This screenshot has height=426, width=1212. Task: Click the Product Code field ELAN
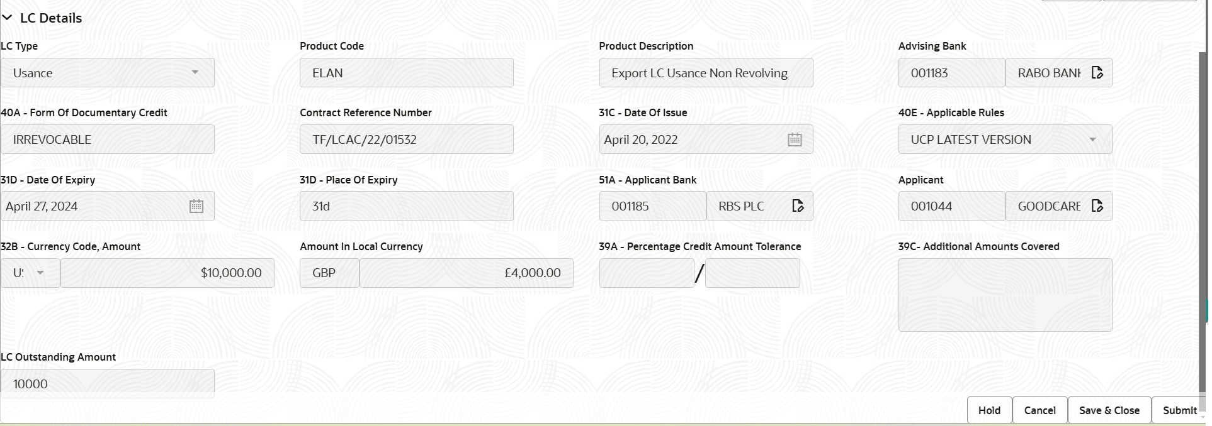[x=407, y=73]
